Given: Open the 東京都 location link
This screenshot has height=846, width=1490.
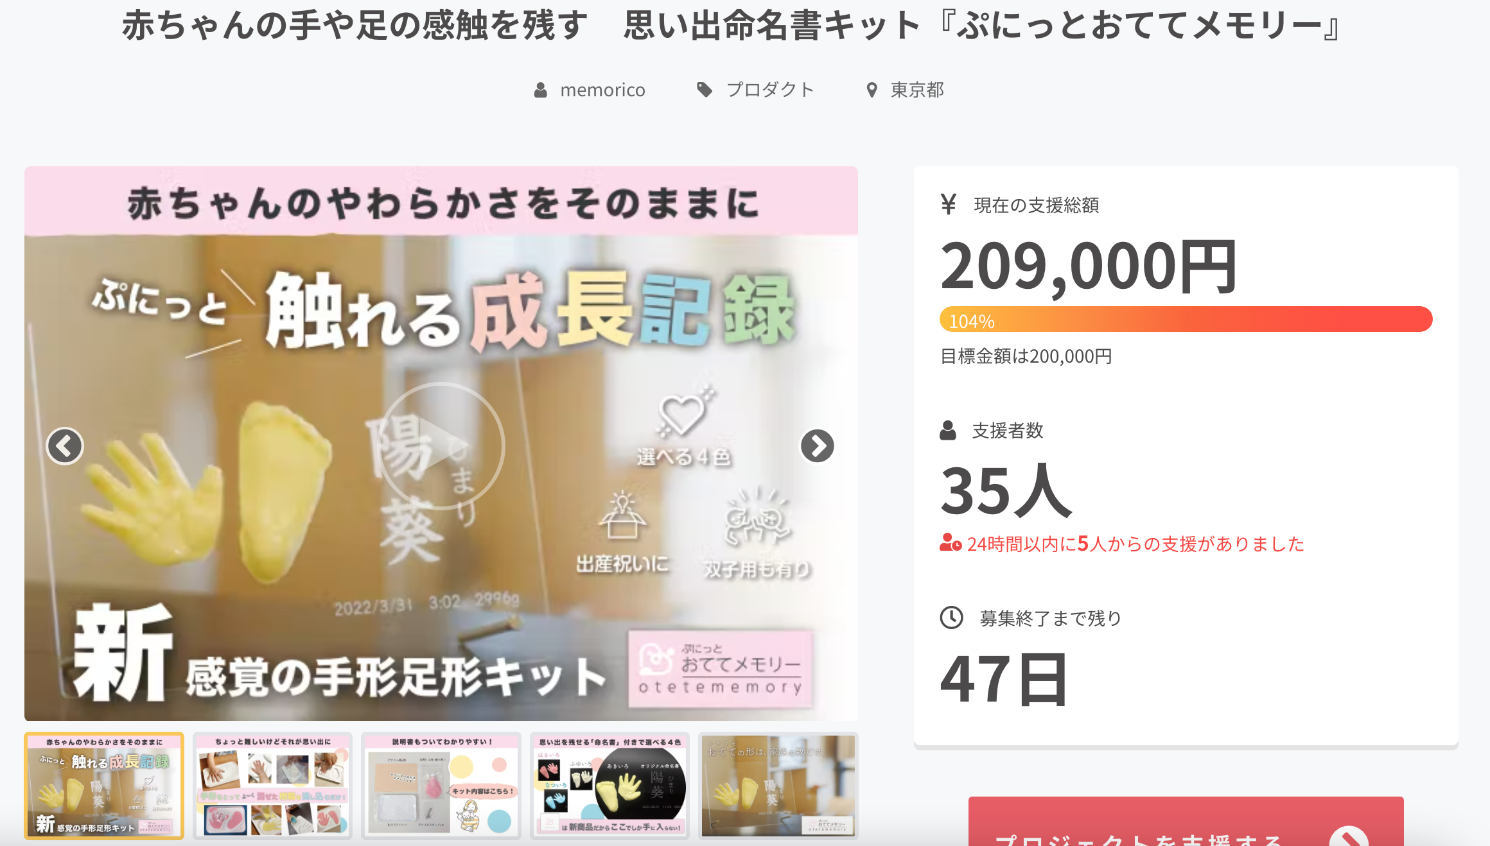Looking at the screenshot, I should tap(917, 90).
